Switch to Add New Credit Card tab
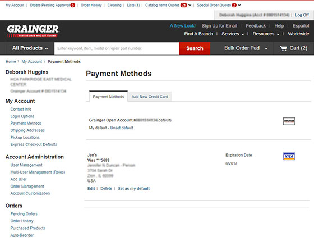Screen dimensions: 314x241 [x=150, y=97]
